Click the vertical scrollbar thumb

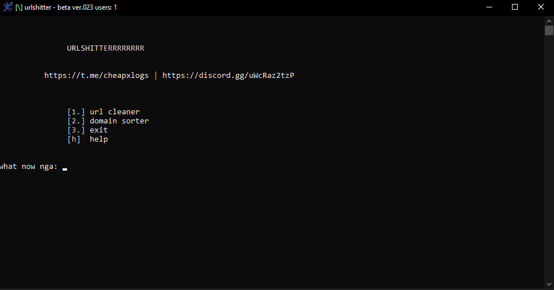[x=549, y=30]
